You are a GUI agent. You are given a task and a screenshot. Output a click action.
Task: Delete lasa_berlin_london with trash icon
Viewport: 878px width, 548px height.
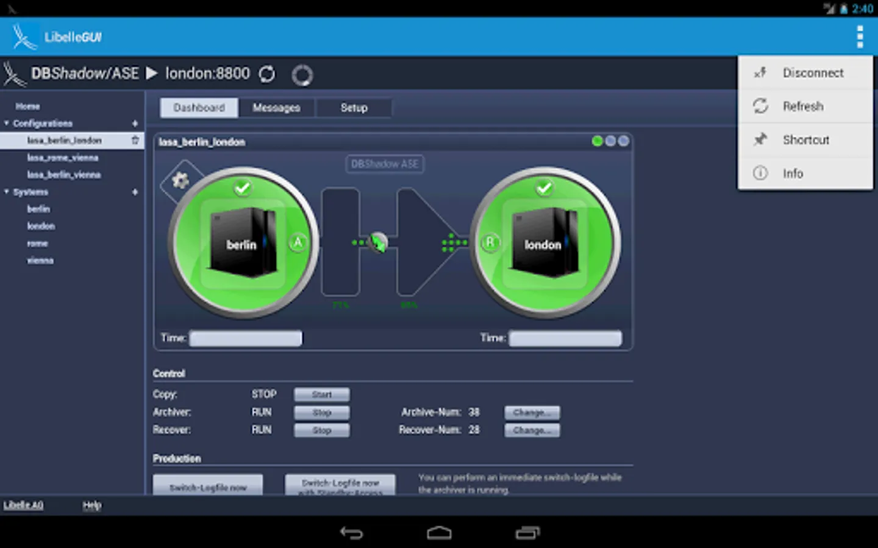pos(135,140)
